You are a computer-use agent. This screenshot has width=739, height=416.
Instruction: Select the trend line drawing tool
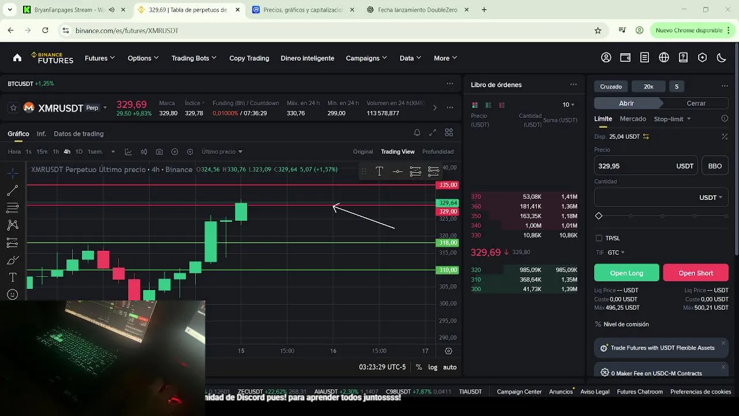(x=13, y=190)
